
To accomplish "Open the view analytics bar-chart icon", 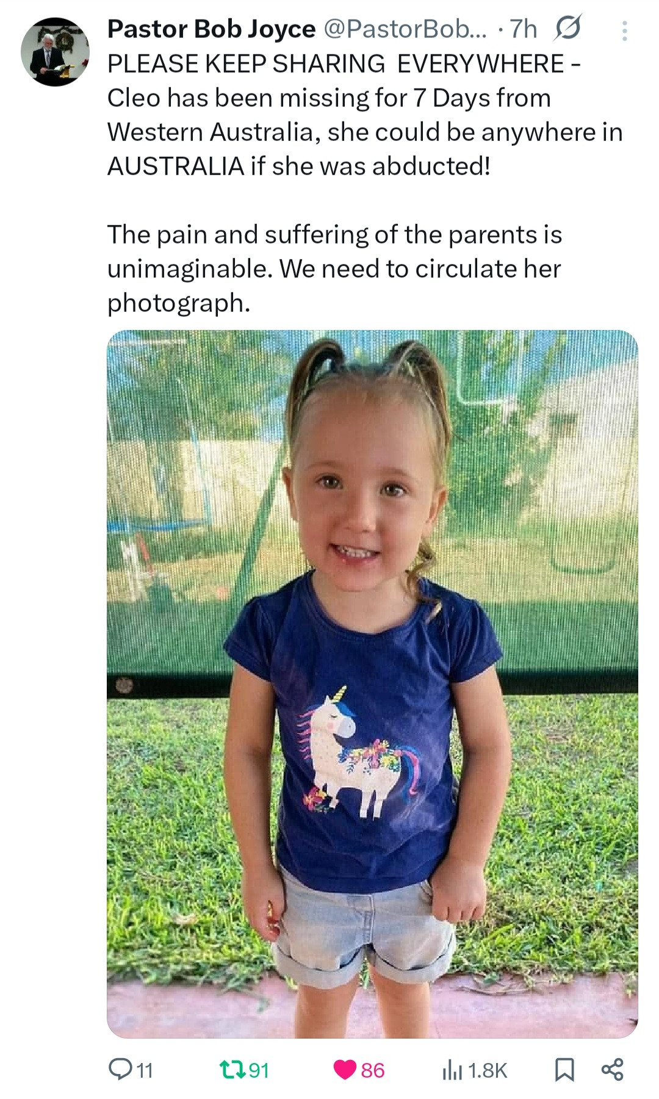I will point(452,1069).
